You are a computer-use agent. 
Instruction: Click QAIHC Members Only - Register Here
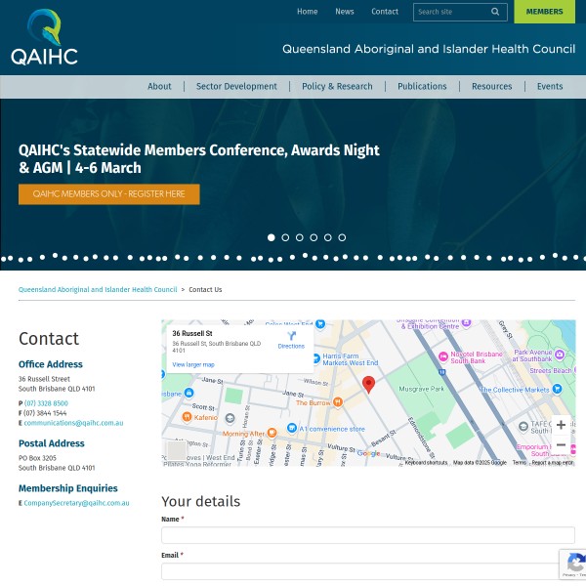coord(108,194)
